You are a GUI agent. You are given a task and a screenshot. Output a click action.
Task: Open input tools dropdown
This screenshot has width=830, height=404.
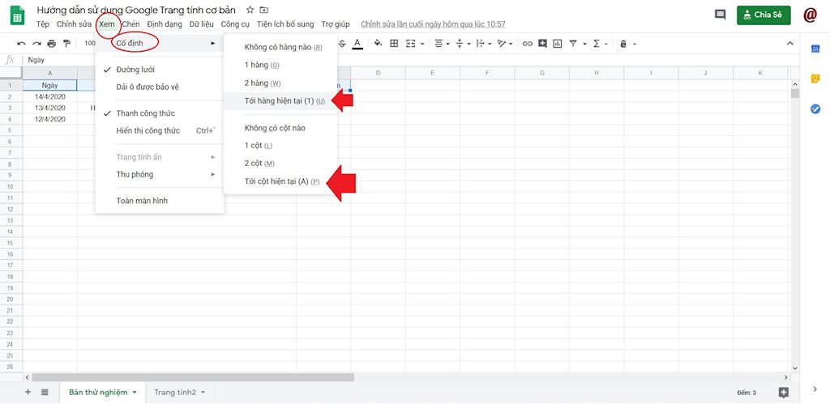pos(627,44)
